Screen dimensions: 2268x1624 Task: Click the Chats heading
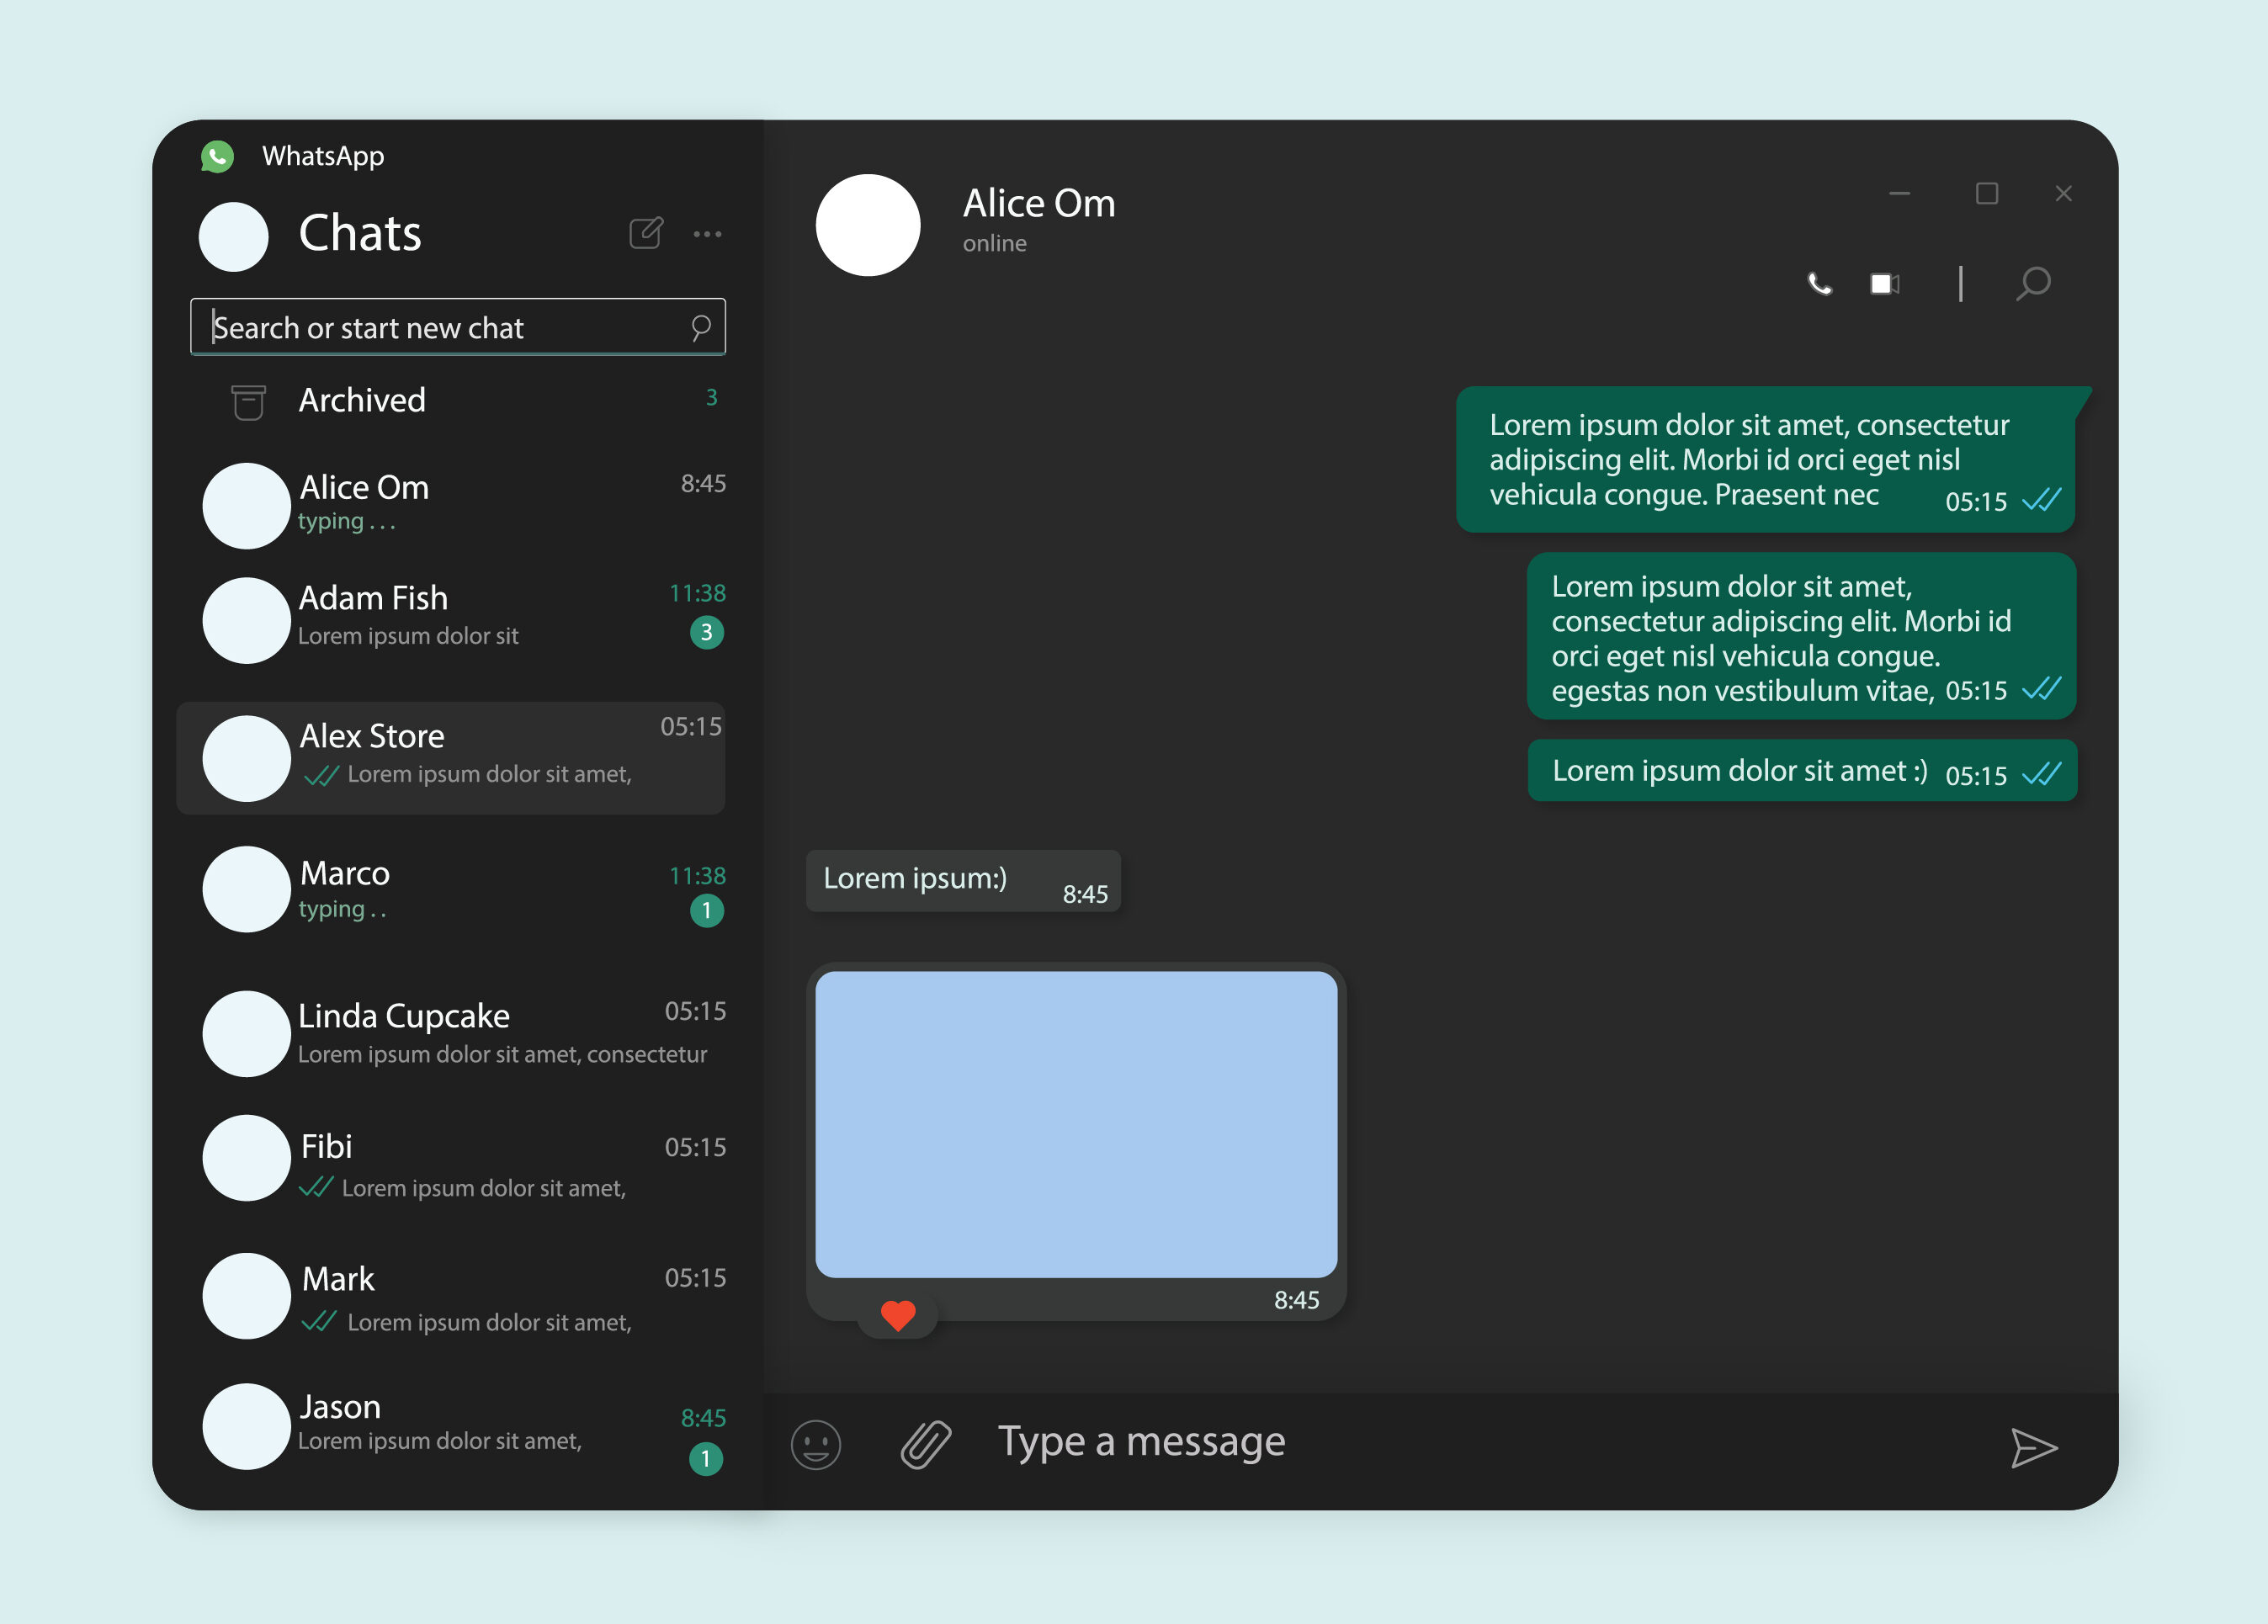click(x=360, y=234)
